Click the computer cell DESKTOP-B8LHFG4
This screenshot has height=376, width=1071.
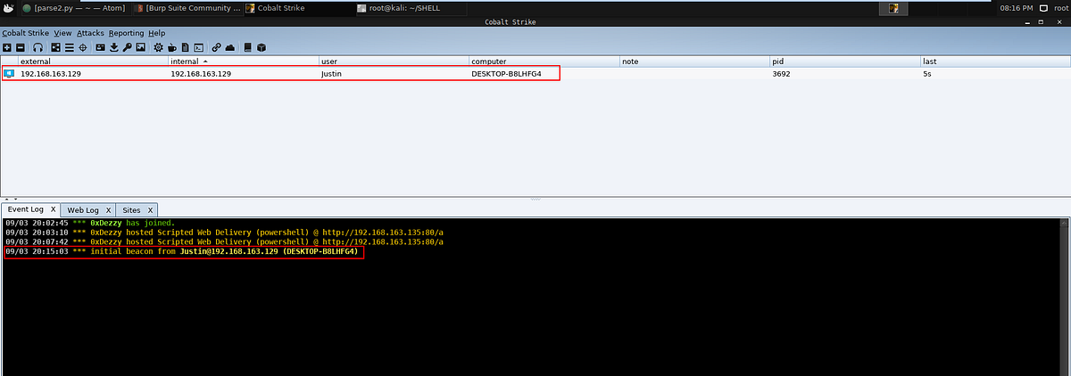(506, 74)
